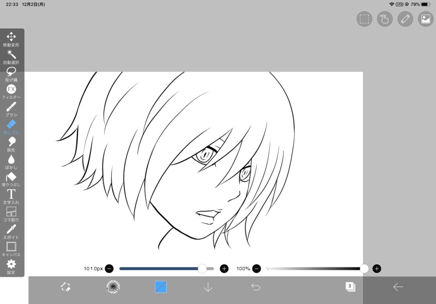Increase opacity with plus button

pyautogui.click(x=377, y=269)
